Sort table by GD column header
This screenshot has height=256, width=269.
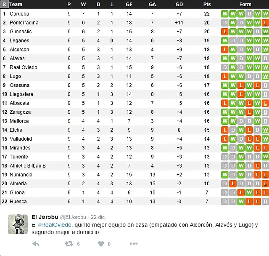179,4
